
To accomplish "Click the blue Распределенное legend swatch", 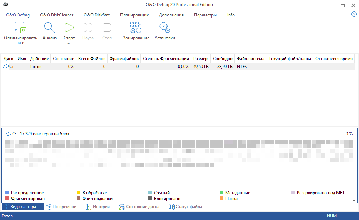I will point(7,192).
